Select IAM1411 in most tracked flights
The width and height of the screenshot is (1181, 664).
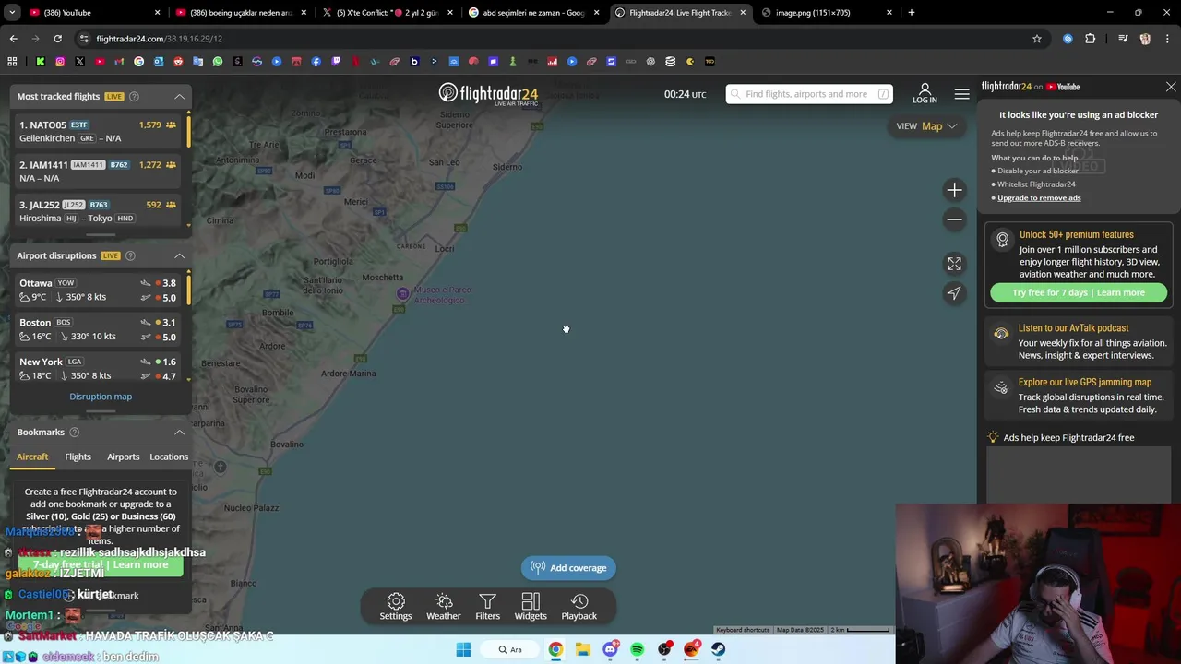click(x=99, y=171)
